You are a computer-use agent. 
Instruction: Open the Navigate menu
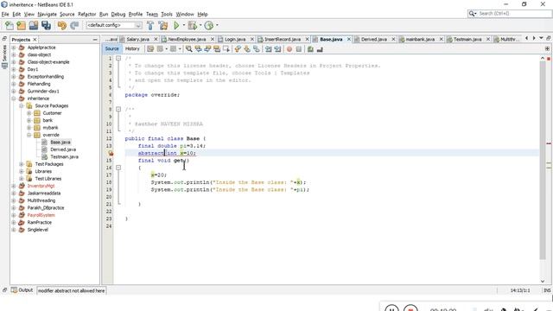point(47,14)
